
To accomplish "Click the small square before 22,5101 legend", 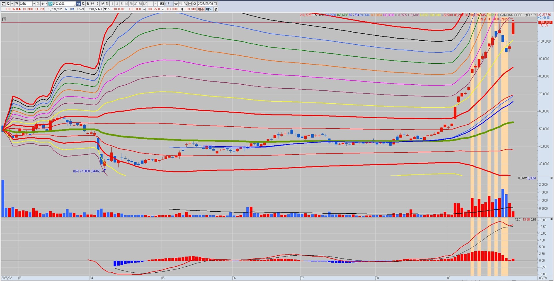I will click(442, 15).
